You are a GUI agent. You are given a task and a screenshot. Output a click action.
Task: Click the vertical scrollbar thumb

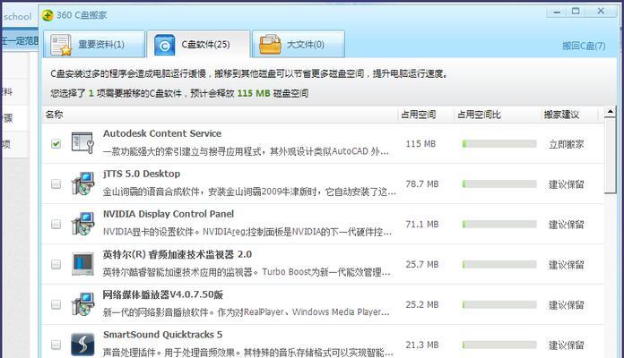pyautogui.click(x=610, y=156)
